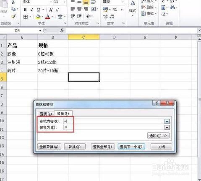The height and width of the screenshot is (181, 201).
Task: Select column C header
Action: pyautogui.click(x=84, y=37)
